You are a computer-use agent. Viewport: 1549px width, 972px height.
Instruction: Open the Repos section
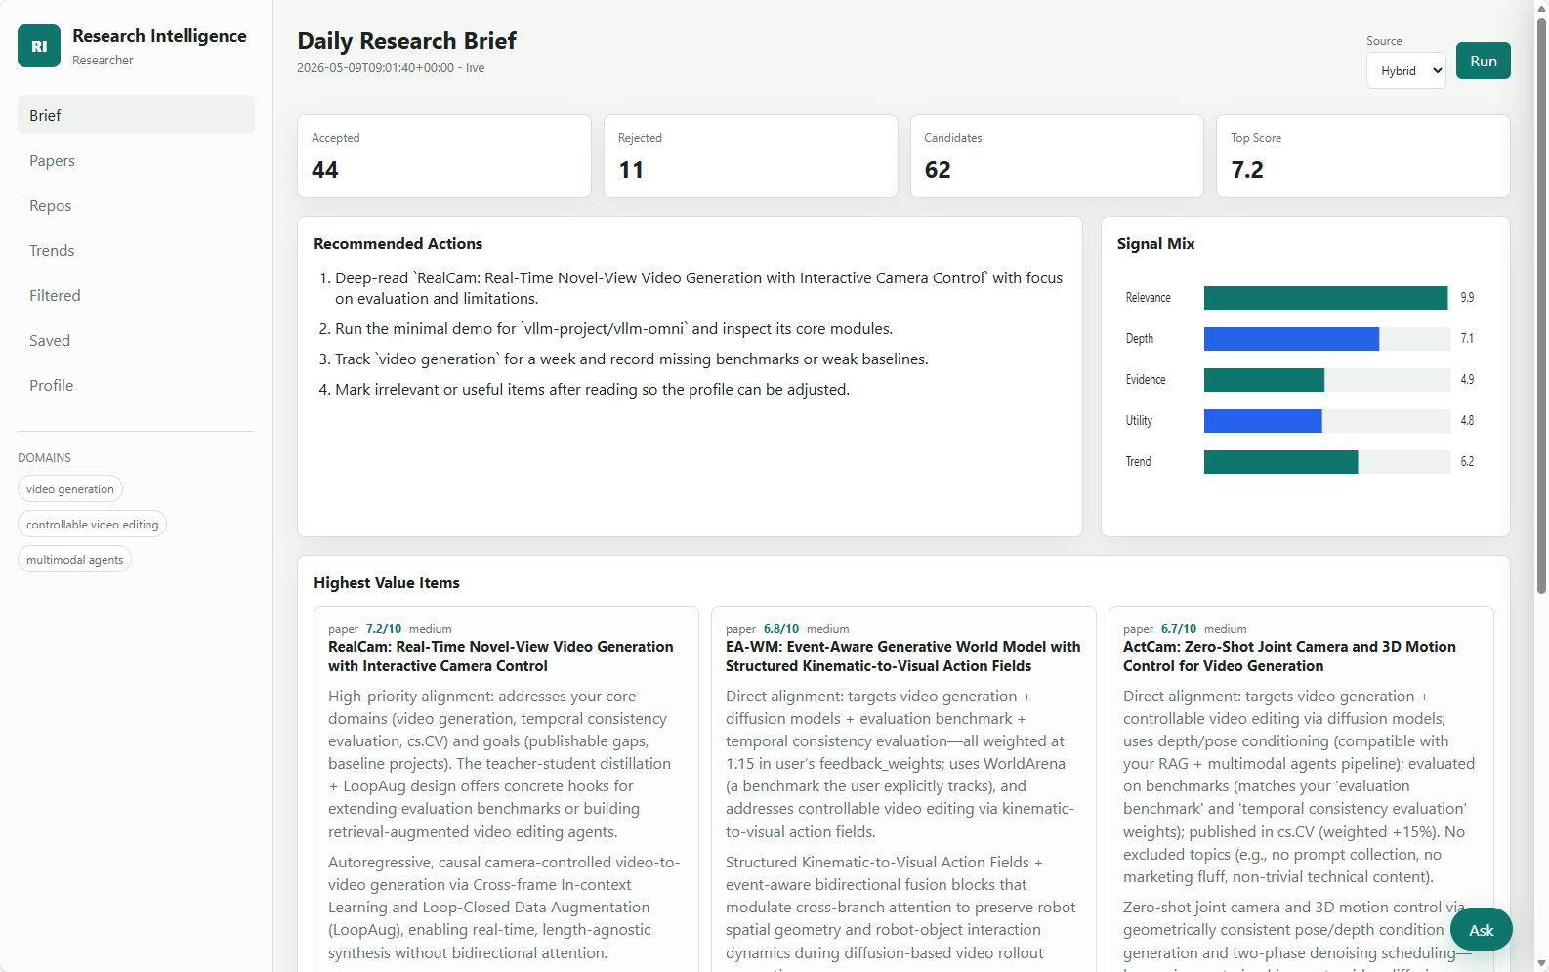[x=136, y=205]
